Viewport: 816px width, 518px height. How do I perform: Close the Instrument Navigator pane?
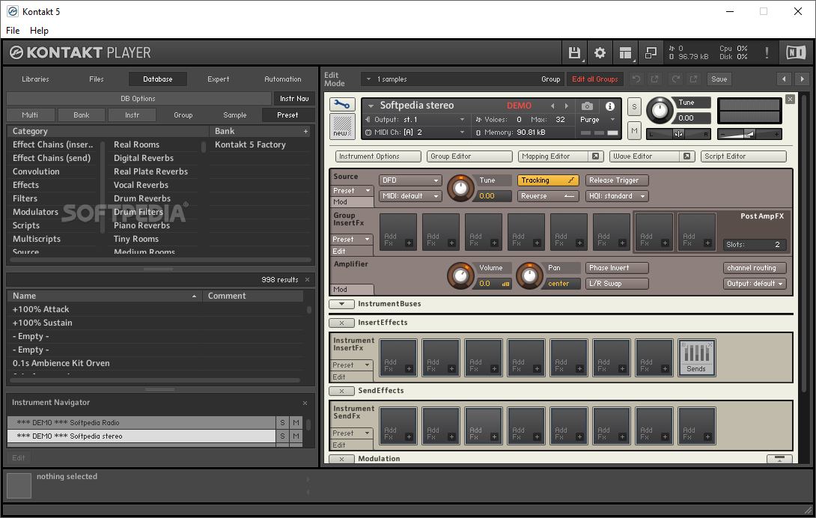[x=305, y=403]
